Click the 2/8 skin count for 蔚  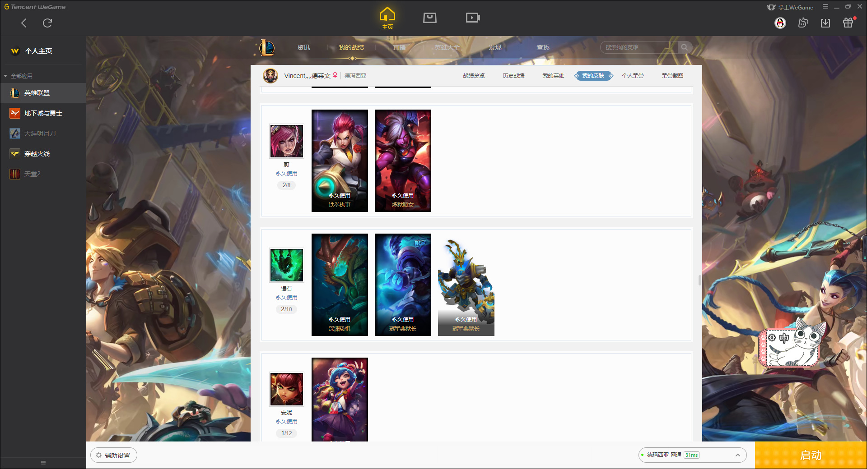[x=286, y=185]
